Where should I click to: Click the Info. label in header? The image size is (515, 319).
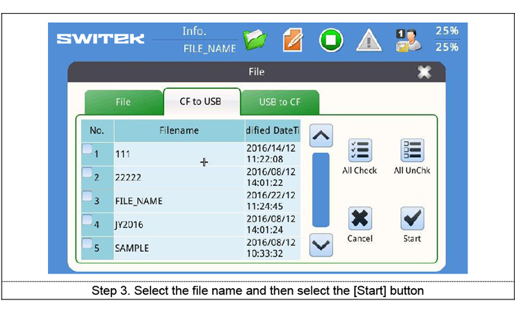pyautogui.click(x=194, y=31)
